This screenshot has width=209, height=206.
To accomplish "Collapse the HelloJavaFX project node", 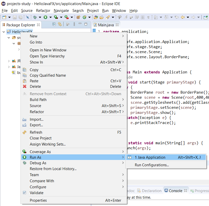I will pos(4,32).
